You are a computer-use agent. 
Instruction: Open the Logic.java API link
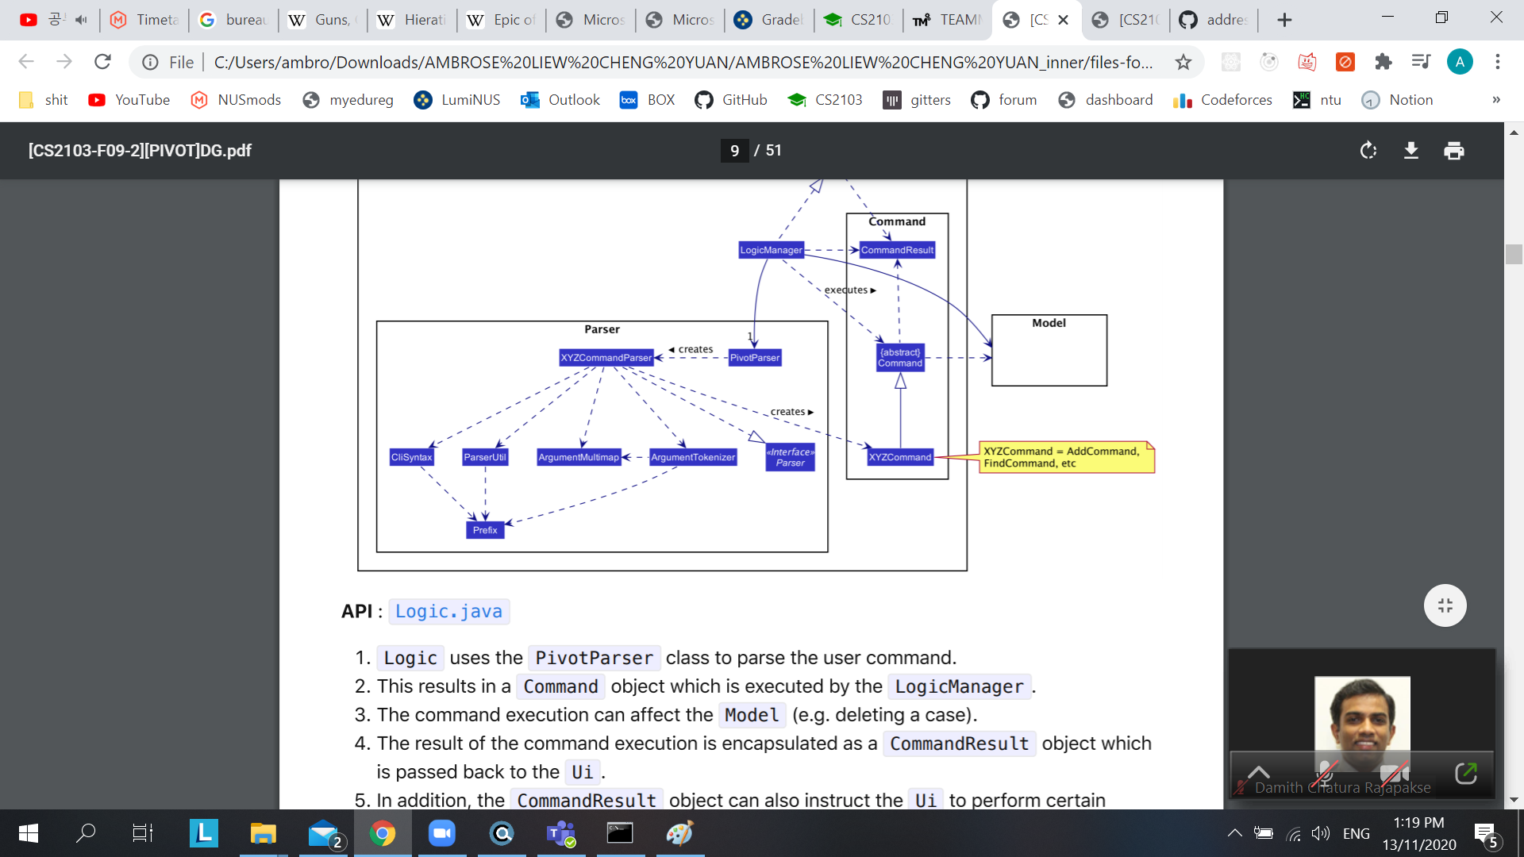pos(448,612)
